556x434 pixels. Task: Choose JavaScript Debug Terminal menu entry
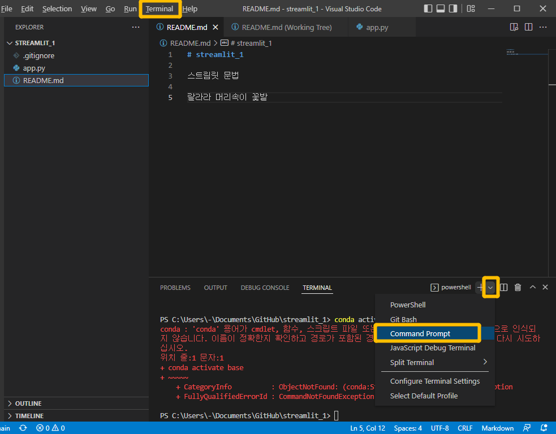coord(435,348)
